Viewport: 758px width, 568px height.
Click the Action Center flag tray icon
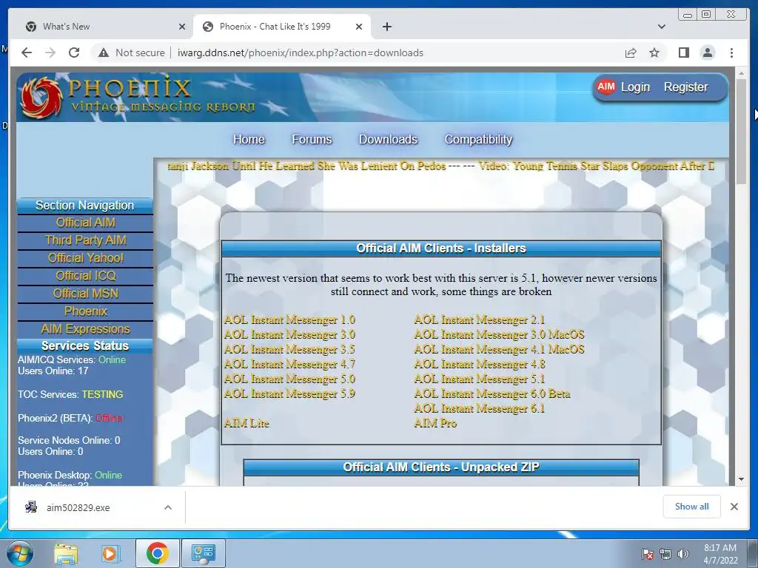point(647,554)
